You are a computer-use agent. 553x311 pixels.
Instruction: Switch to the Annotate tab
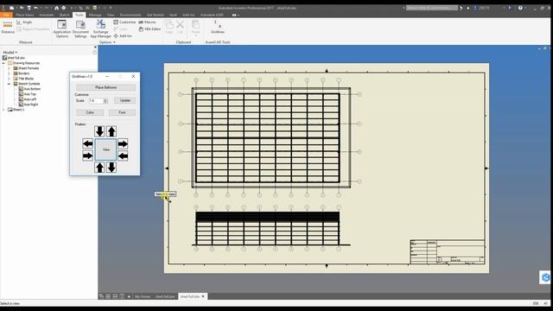coord(47,15)
